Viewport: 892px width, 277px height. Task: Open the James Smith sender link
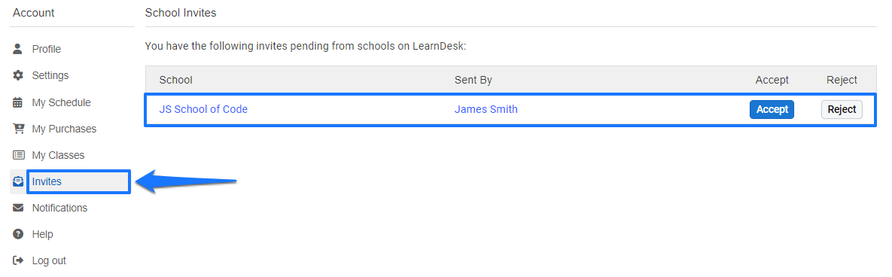(486, 109)
